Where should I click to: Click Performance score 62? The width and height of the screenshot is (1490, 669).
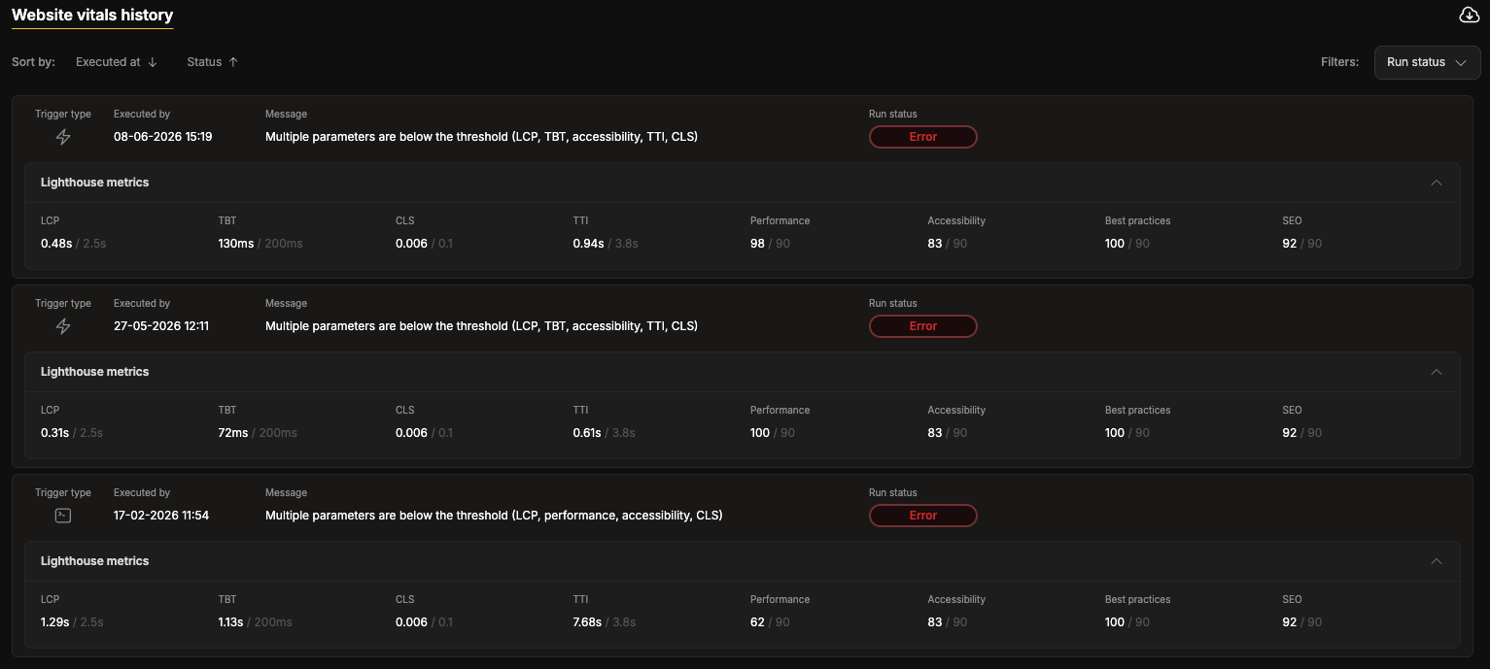coord(757,622)
